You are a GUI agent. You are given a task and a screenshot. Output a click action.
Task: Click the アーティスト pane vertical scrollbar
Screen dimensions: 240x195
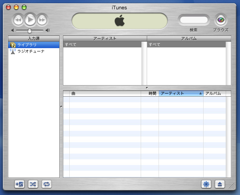point(144,63)
